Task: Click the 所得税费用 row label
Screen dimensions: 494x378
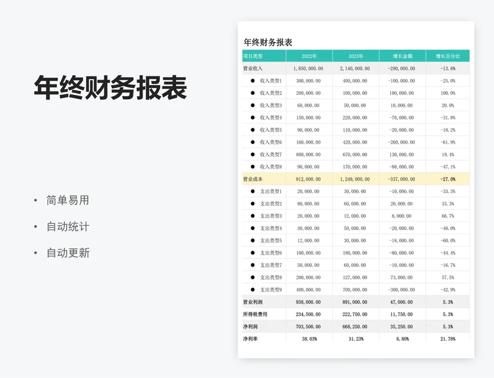Action: click(x=255, y=314)
